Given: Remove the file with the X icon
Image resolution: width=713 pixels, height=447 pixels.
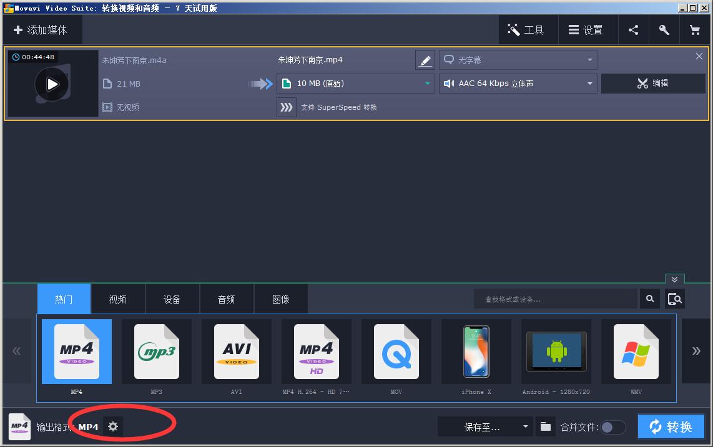Looking at the screenshot, I should click(699, 56).
